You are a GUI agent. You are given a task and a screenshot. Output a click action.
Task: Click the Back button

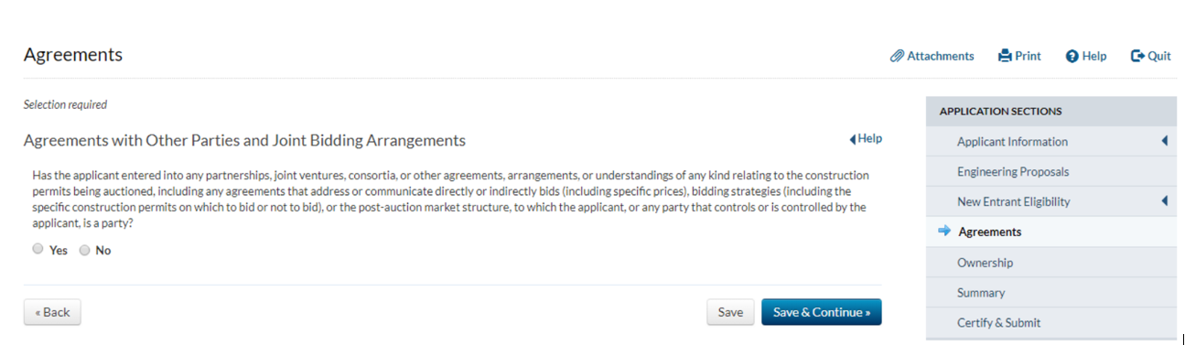52,312
